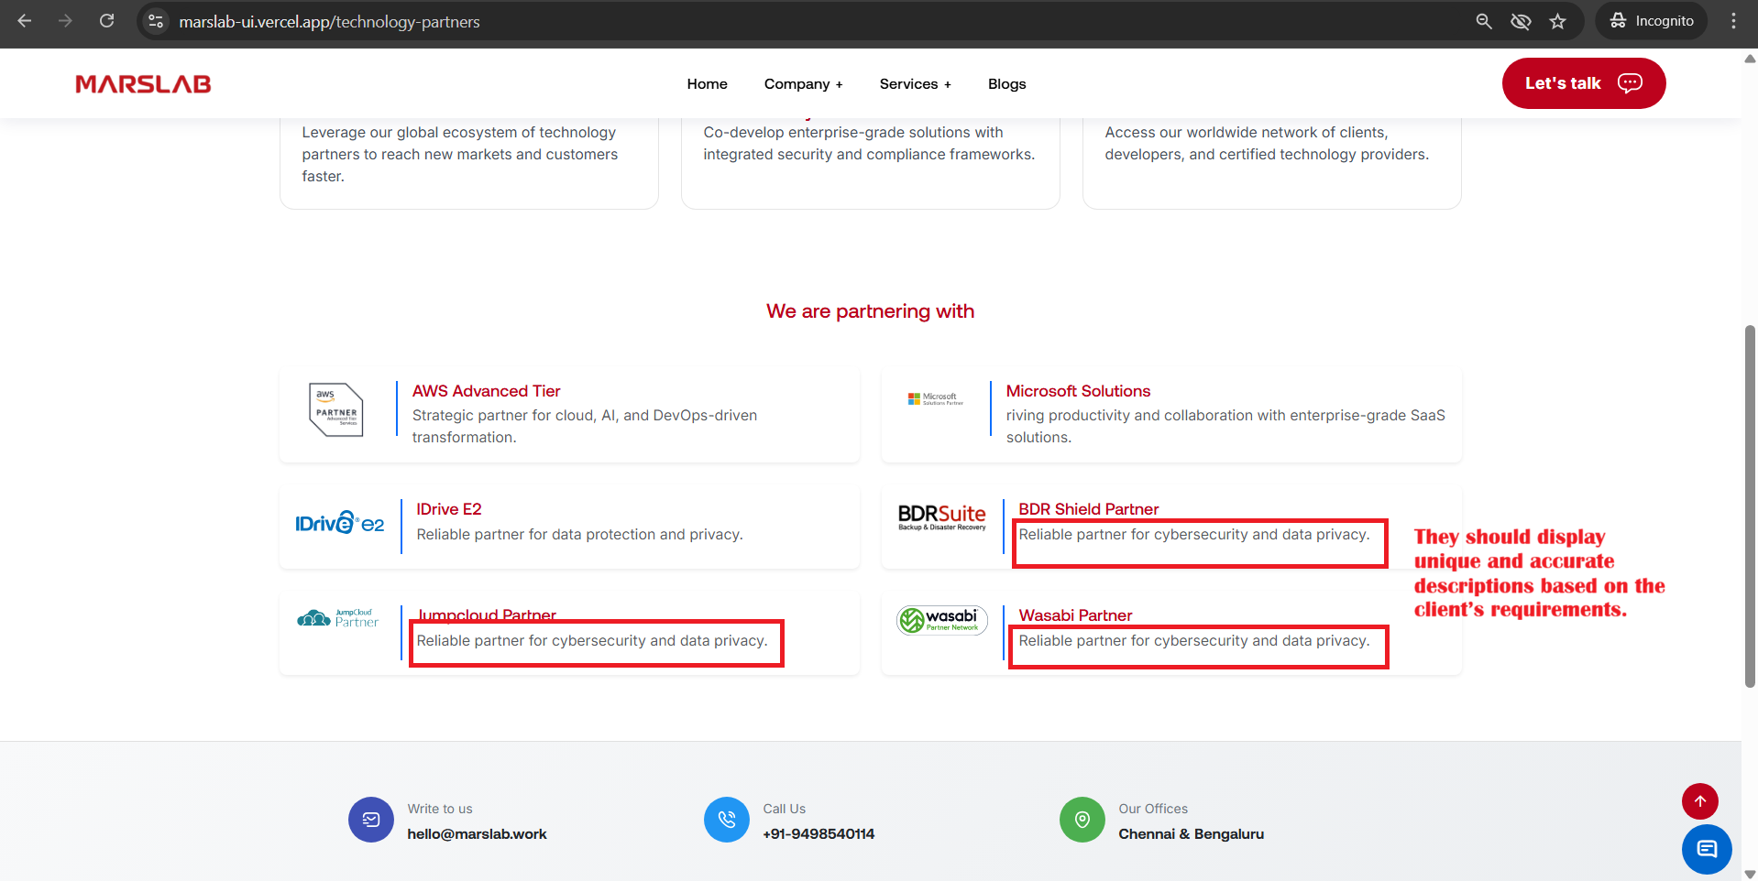Click the email envelope icon
The image size is (1758, 881).
coord(370,820)
